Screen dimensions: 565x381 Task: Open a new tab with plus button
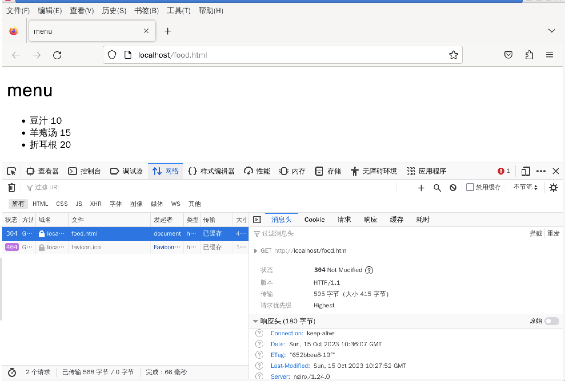pyautogui.click(x=168, y=31)
